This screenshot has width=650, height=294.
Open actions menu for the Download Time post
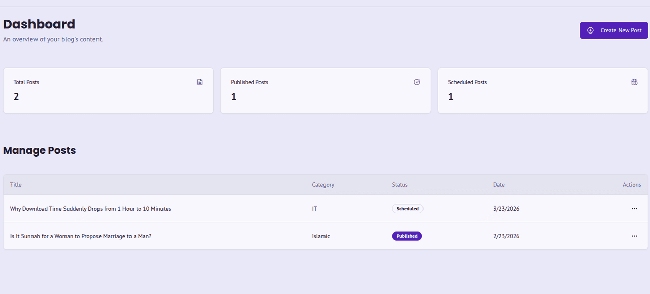(x=634, y=209)
